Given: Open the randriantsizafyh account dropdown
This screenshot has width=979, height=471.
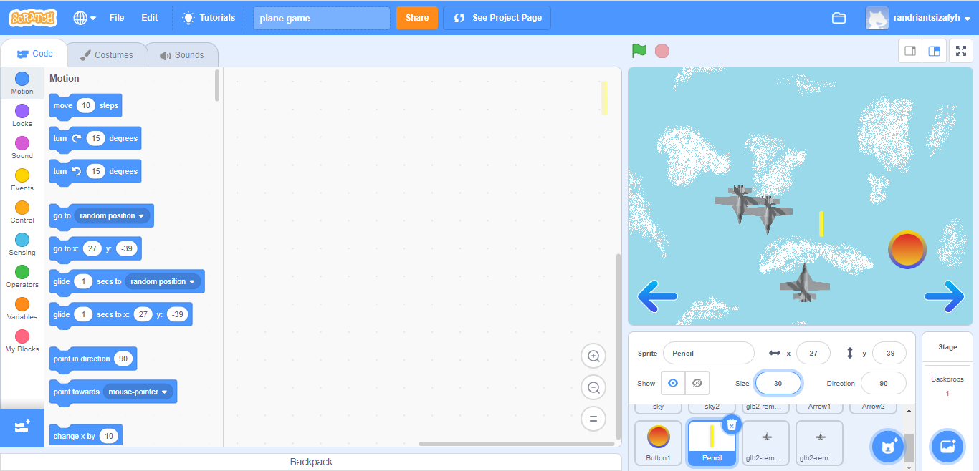Looking at the screenshot, I should pyautogui.click(x=918, y=18).
